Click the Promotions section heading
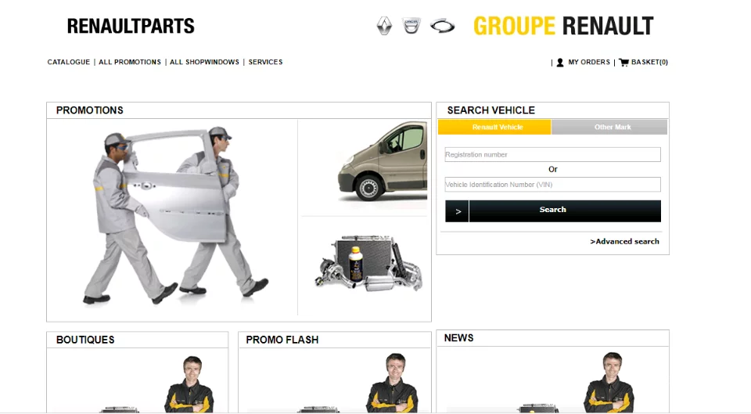The image size is (751, 414). 89,110
